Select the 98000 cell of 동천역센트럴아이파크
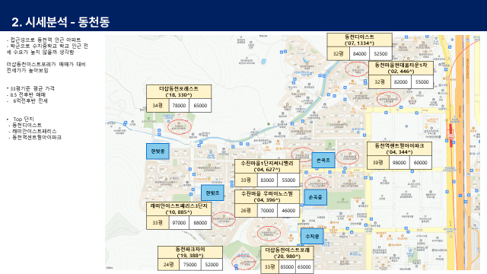487x274 pixels. pos(399,162)
